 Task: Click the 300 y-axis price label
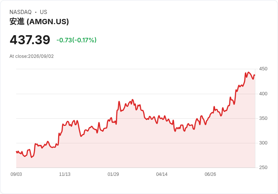click(x=263, y=143)
